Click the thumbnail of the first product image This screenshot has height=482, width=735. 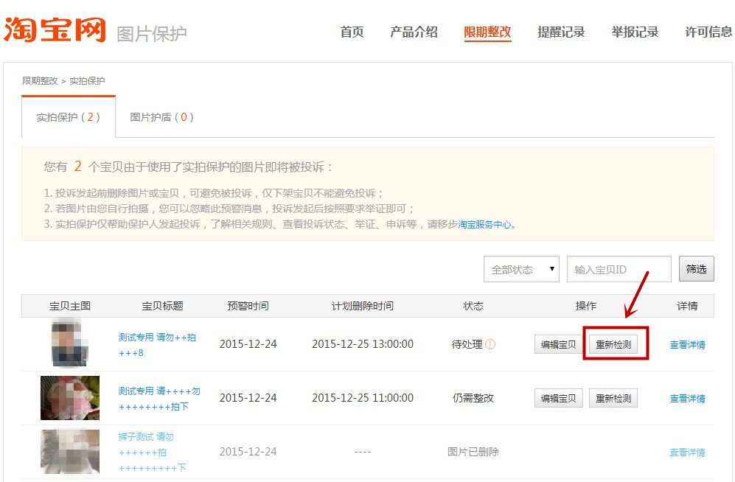[69, 343]
